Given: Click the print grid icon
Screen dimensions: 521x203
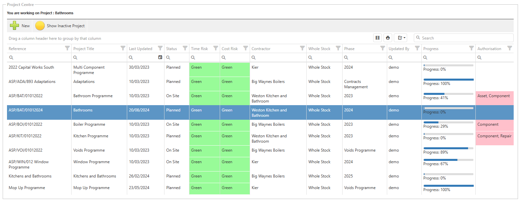Looking at the screenshot, I should pos(388,38).
